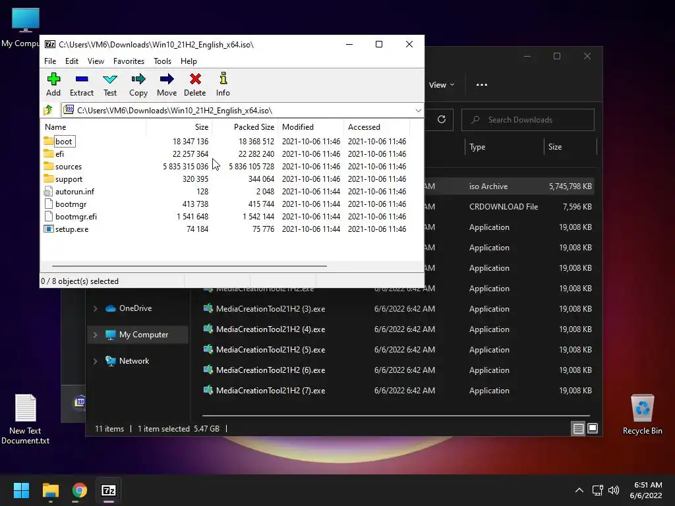The width and height of the screenshot is (675, 506).
Task: Select the bootmgr file
Action: tap(65, 204)
